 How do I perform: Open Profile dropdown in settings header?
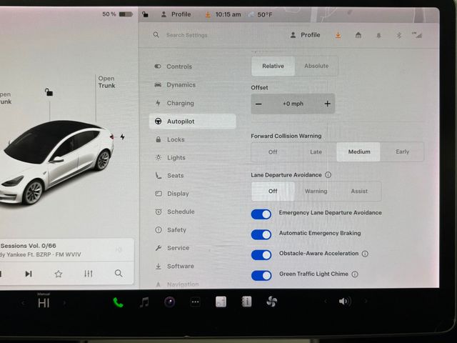click(x=305, y=35)
